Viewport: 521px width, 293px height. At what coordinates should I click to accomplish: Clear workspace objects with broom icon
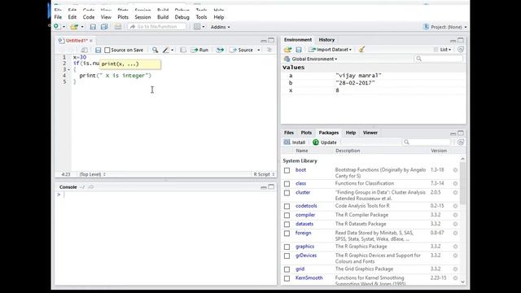[x=361, y=50]
